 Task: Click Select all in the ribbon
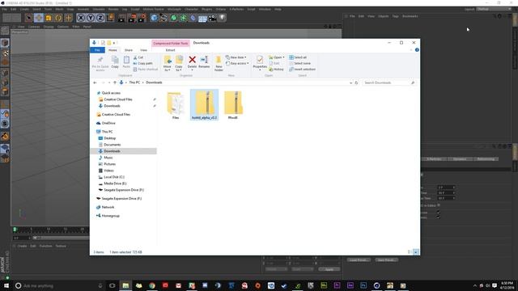point(298,57)
